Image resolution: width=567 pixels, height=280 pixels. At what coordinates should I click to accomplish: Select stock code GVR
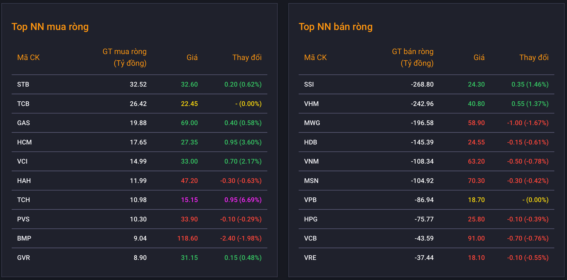(x=23, y=258)
